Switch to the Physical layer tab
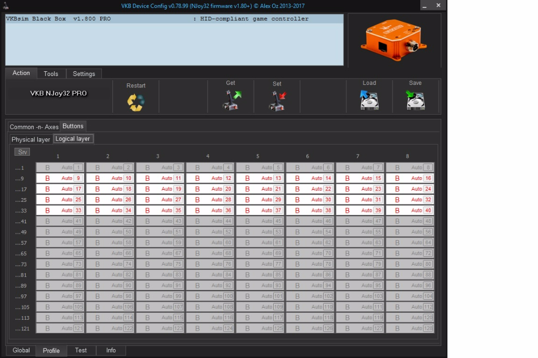Screen dimensions: 538x358 [x=30, y=139]
